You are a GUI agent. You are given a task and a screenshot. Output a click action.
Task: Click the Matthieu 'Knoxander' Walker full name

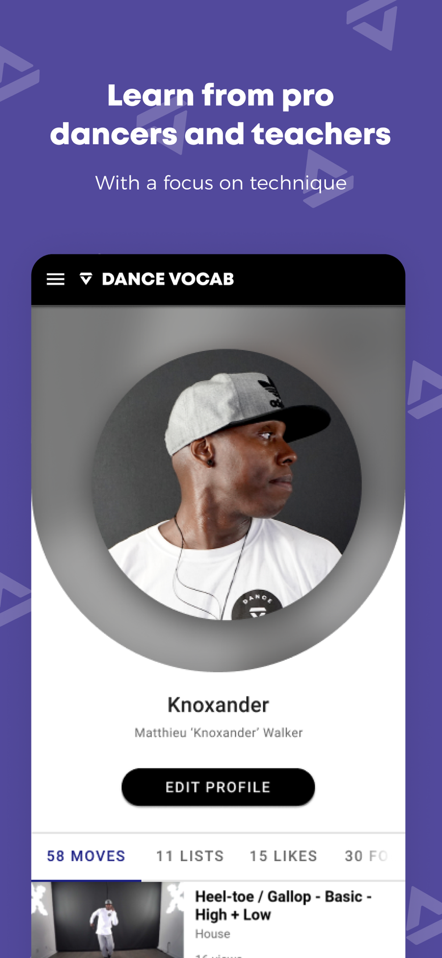click(x=219, y=733)
